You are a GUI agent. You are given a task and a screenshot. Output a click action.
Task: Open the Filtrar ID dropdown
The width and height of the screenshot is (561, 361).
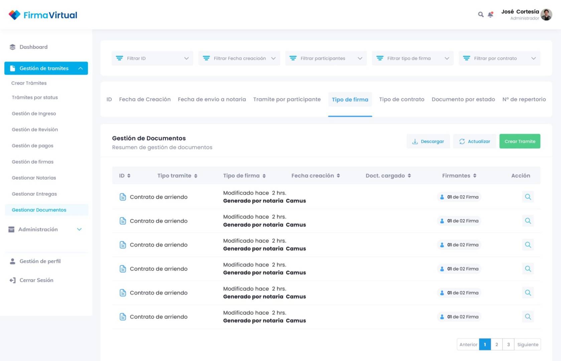152,58
